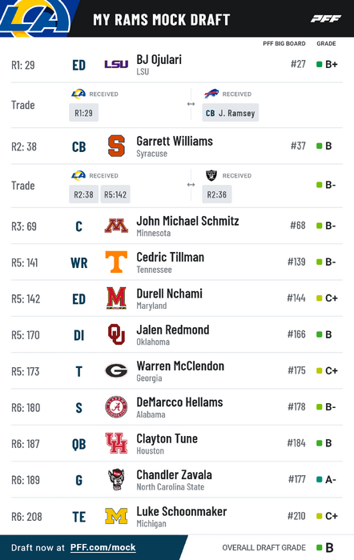Click the Buffalo Bills trade logo

coord(211,94)
